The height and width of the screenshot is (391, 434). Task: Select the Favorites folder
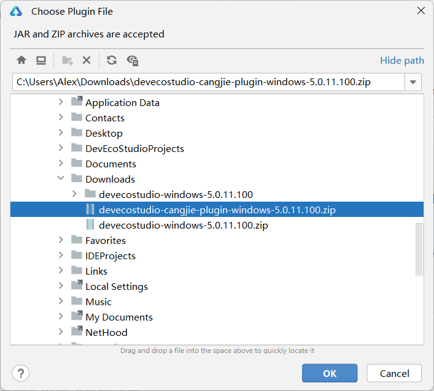(105, 240)
